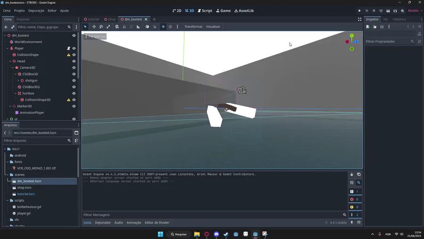Toggle visibility of the Head node
This screenshot has height=239, width=424.
pos(74,61)
